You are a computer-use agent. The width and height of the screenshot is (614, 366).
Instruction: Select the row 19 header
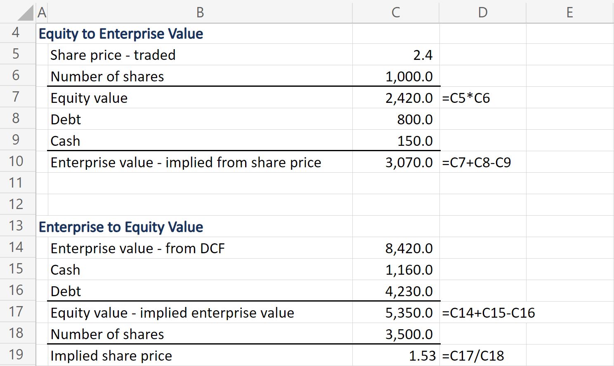click(16, 354)
